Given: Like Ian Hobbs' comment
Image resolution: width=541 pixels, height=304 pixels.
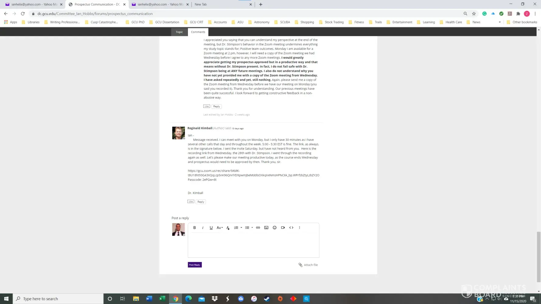Looking at the screenshot, I should pos(207,106).
